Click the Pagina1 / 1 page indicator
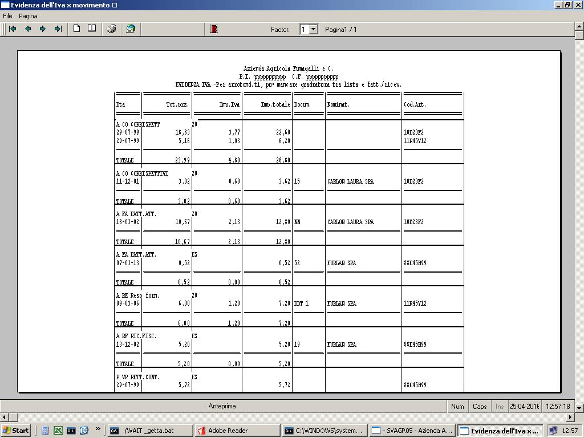Viewport: 584px width, 438px height. click(341, 30)
